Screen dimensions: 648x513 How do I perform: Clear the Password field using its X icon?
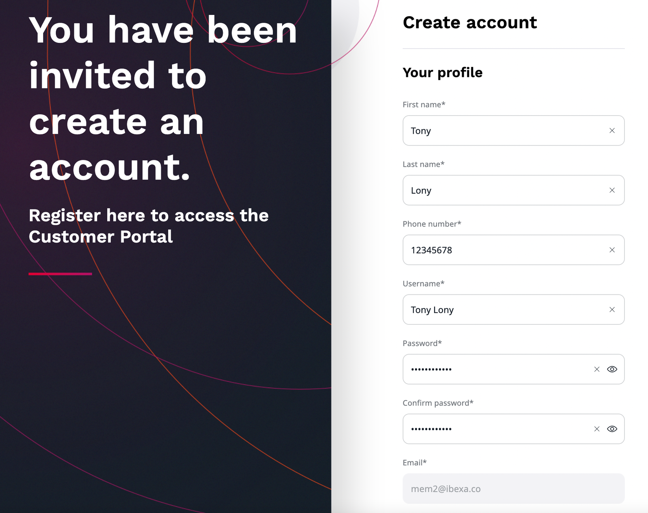pos(596,369)
